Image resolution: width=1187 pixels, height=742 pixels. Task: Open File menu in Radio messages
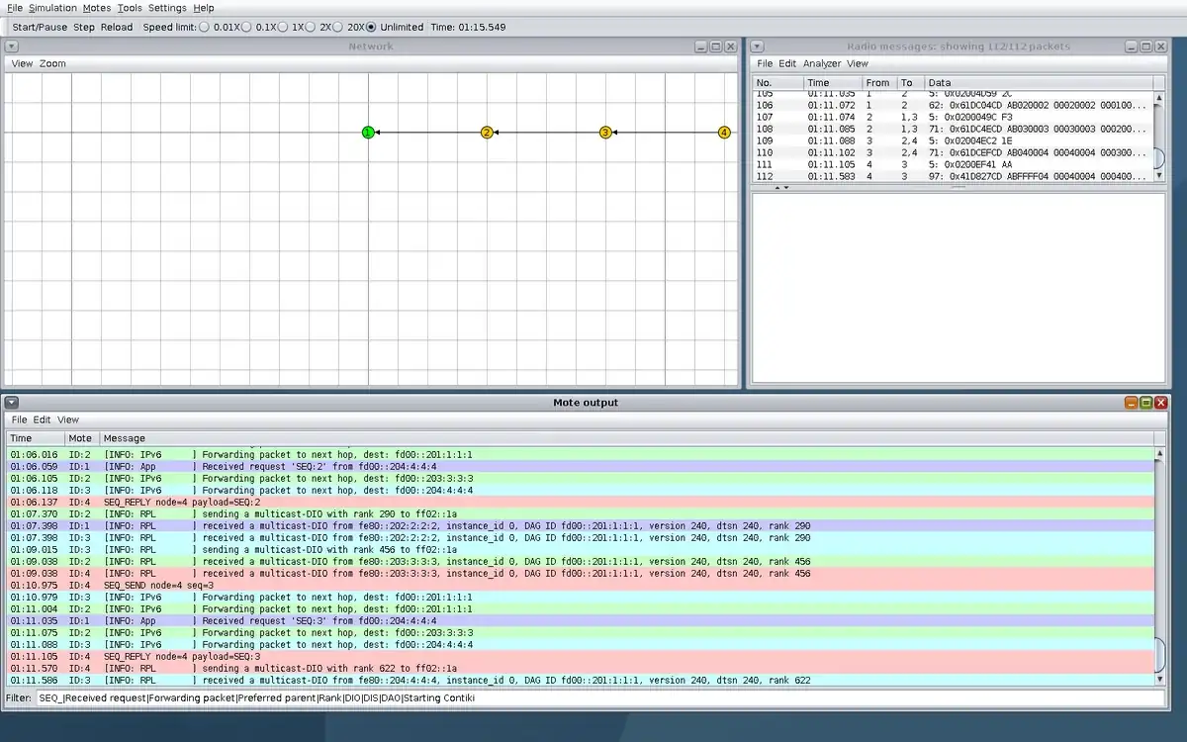click(x=765, y=63)
